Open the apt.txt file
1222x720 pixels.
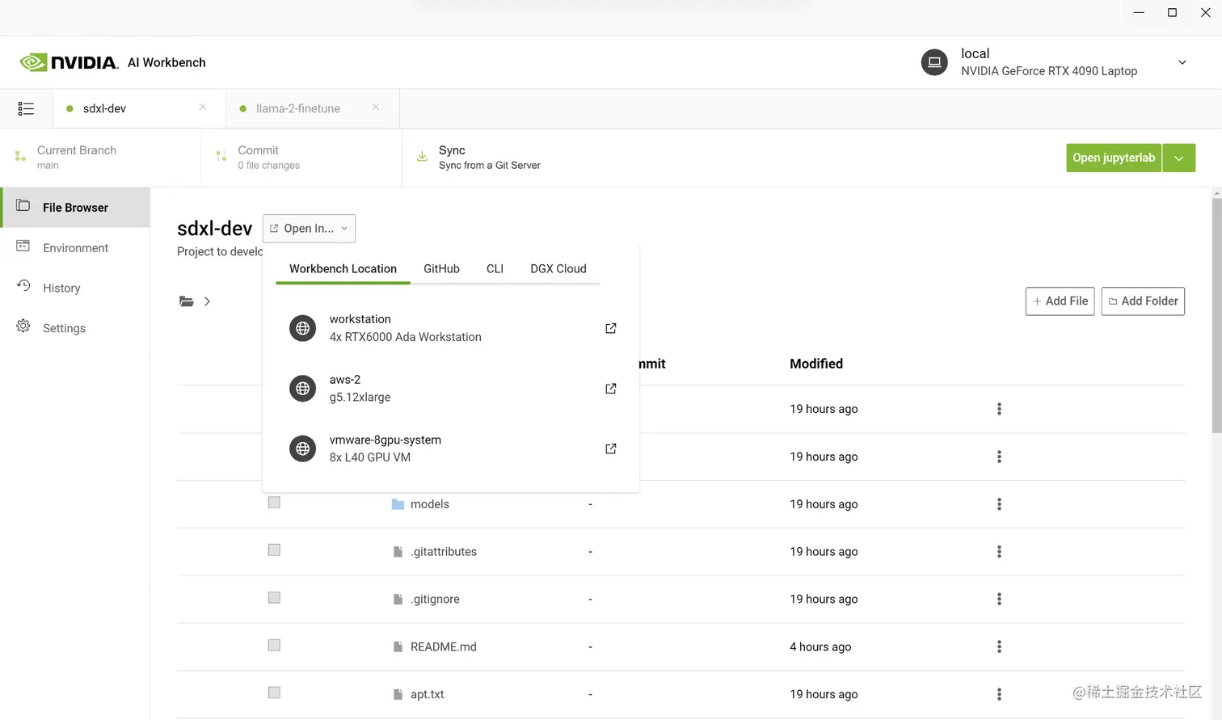coord(427,694)
